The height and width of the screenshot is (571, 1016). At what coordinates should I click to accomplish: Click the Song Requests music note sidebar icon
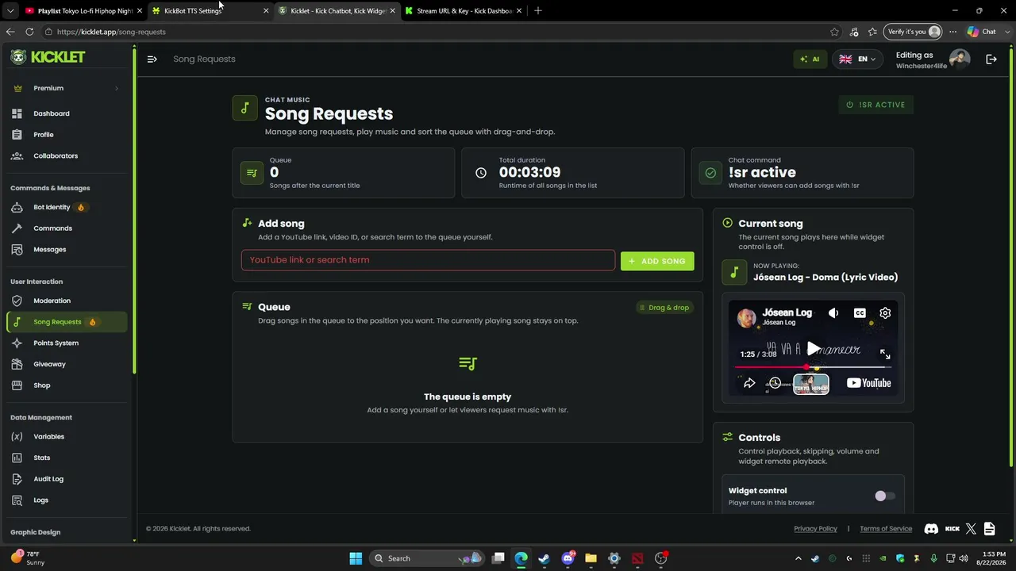(x=17, y=322)
